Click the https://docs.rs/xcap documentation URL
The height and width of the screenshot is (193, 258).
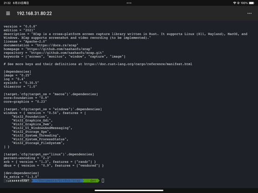pos(57,45)
